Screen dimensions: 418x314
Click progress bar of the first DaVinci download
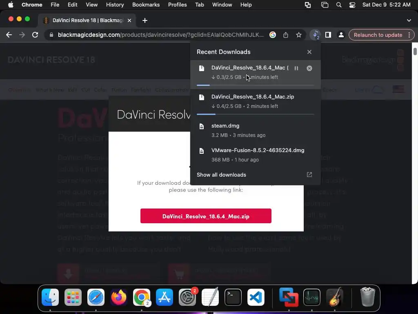[256, 85]
